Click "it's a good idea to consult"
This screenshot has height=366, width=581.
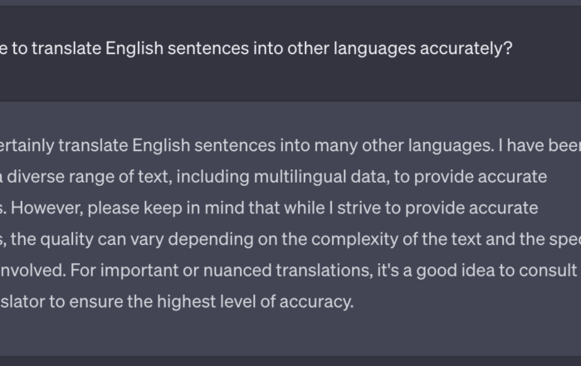click(477, 271)
